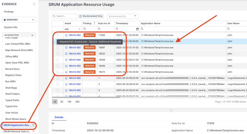
Task: Select Open Save PIDL MRU
Action: click(x=17, y=63)
